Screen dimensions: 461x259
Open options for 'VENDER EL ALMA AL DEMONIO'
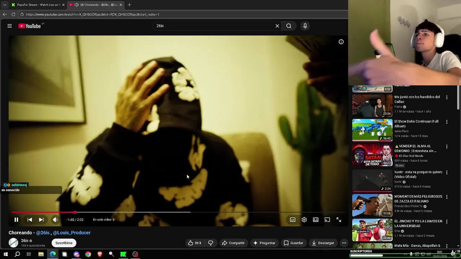447,147
